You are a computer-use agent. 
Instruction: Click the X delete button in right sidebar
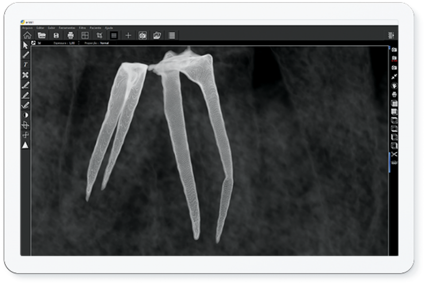pos(394,154)
